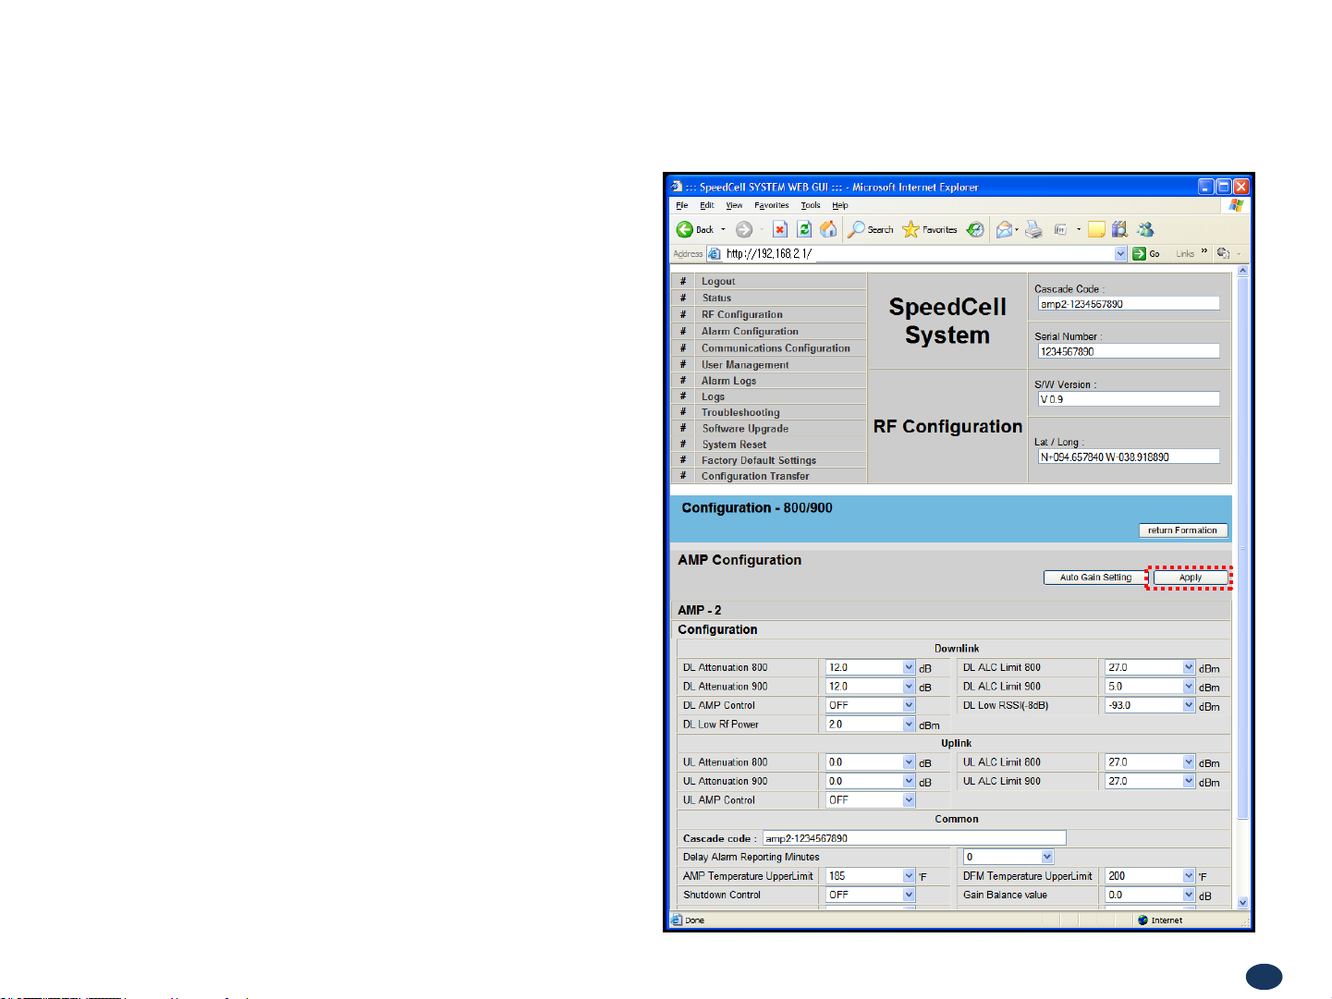Viewport: 1332px width, 999px height.
Task: Open the History clock icon
Action: point(975,229)
